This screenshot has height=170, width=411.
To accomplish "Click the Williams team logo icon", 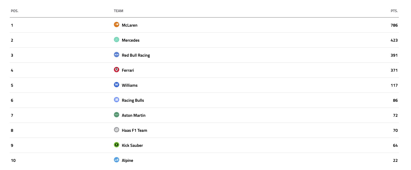I will point(117,85).
